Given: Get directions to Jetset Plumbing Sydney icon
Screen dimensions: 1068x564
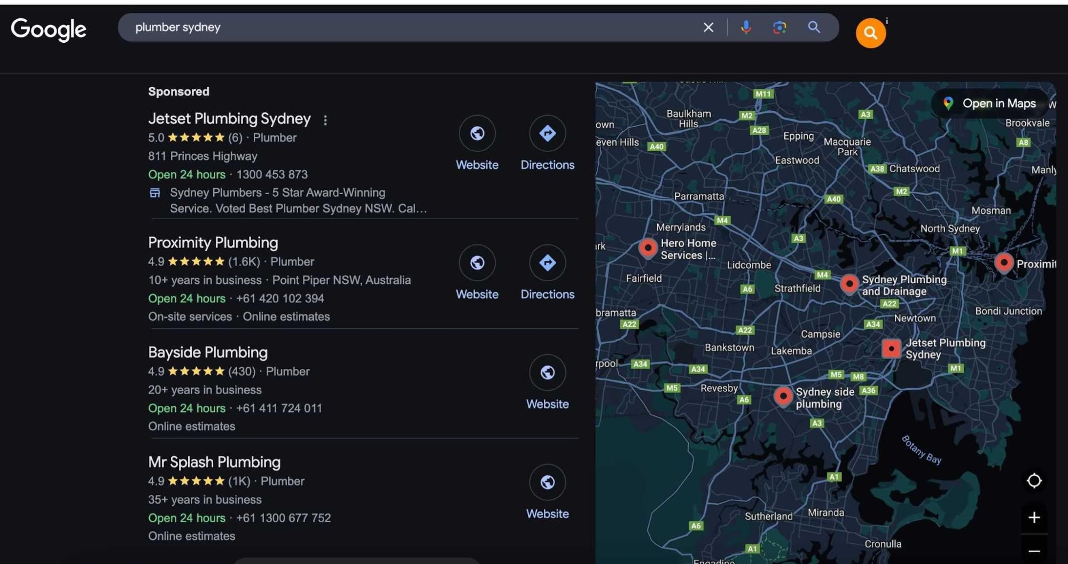Looking at the screenshot, I should [548, 133].
